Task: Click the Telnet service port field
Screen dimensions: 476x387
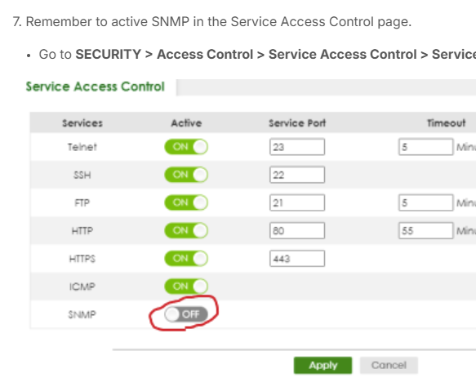Action: tap(297, 147)
